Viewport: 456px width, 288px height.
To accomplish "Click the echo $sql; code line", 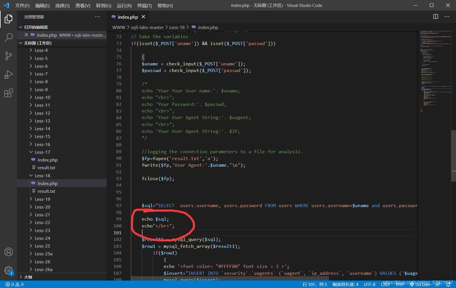I will (155, 219).
